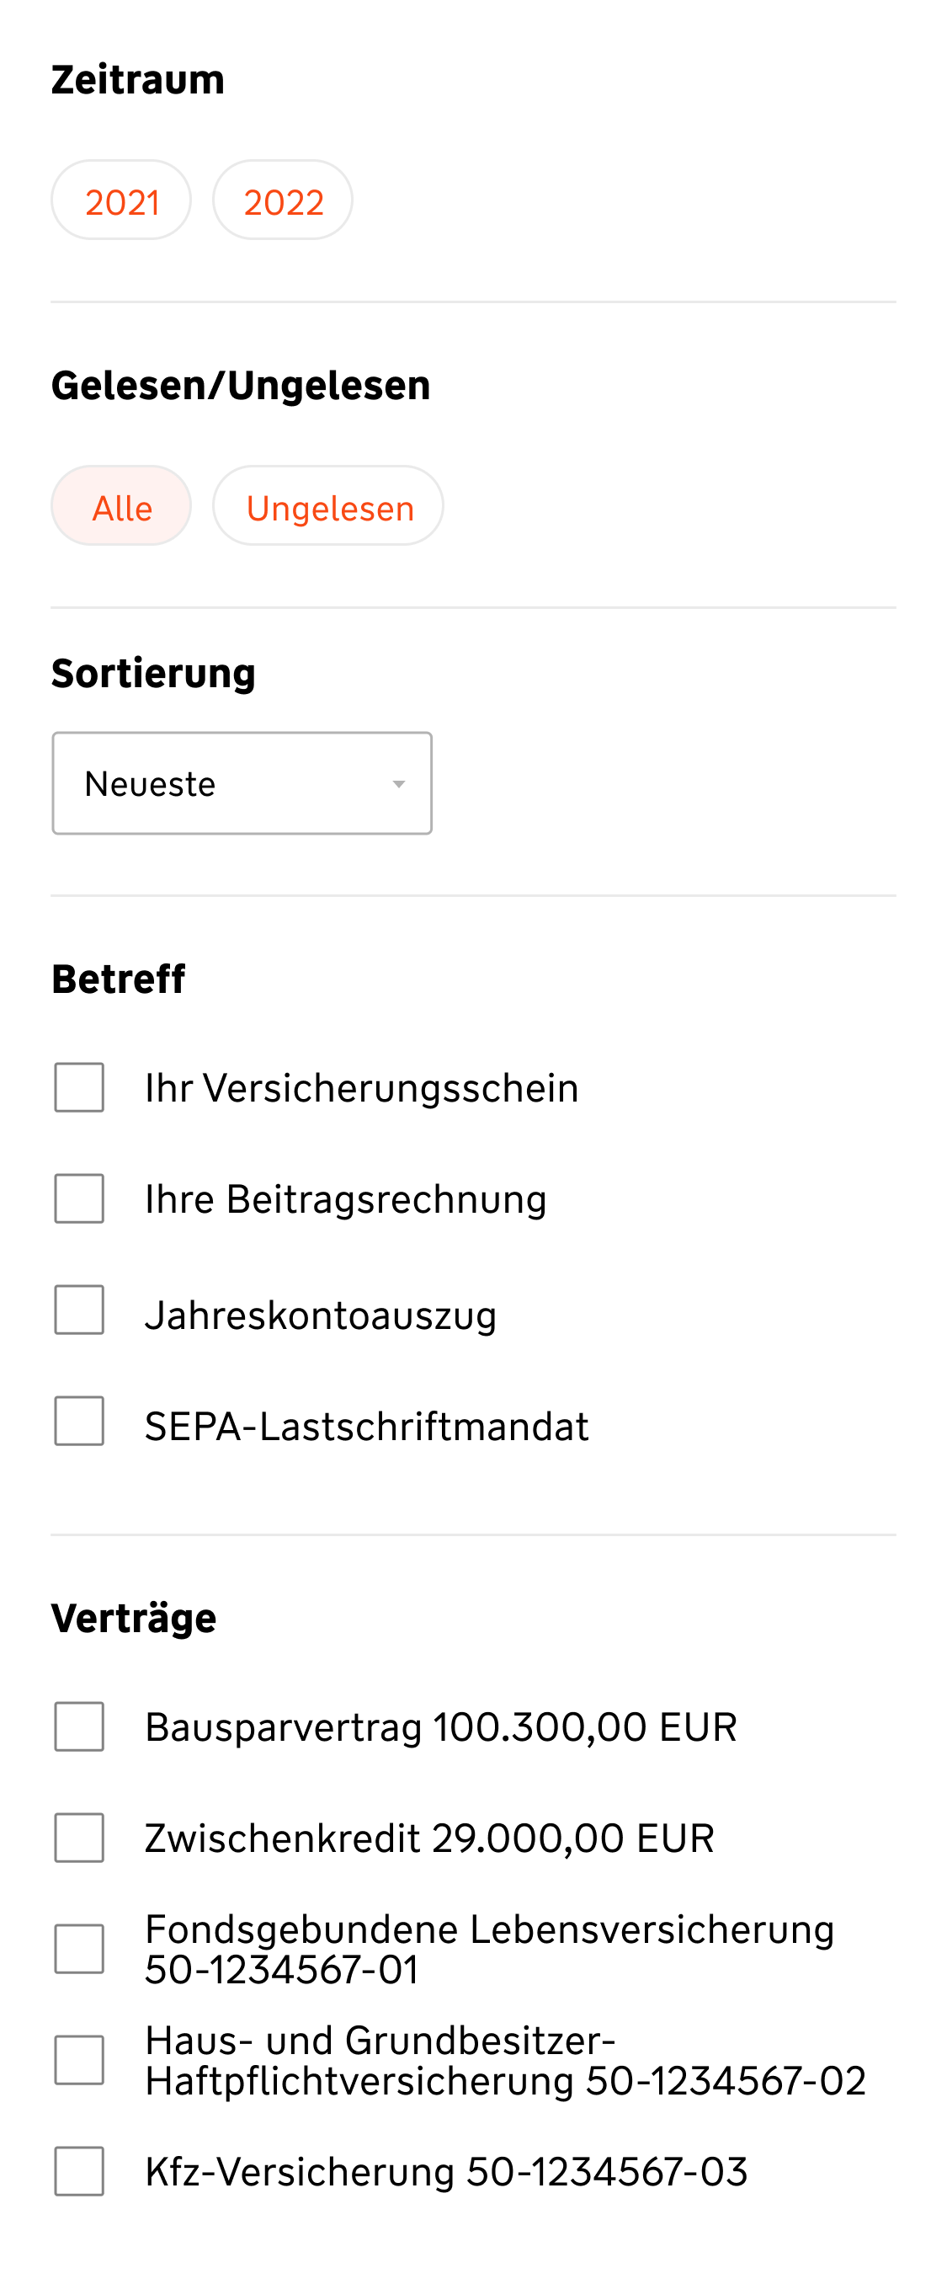
Task: Click the Ihr Versicherungsschein label
Action: tap(361, 1088)
